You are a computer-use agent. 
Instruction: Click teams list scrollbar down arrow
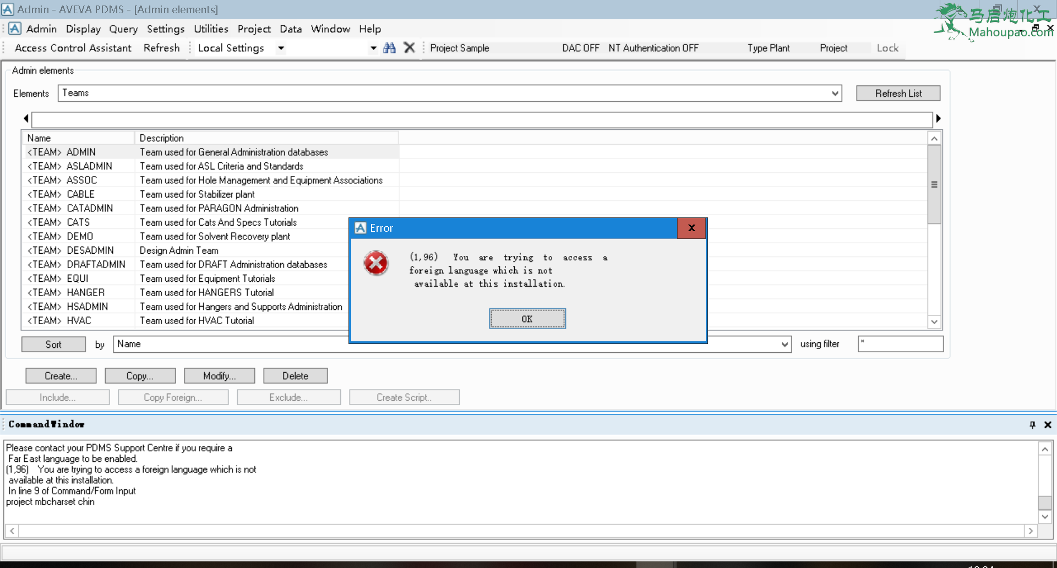tap(934, 322)
